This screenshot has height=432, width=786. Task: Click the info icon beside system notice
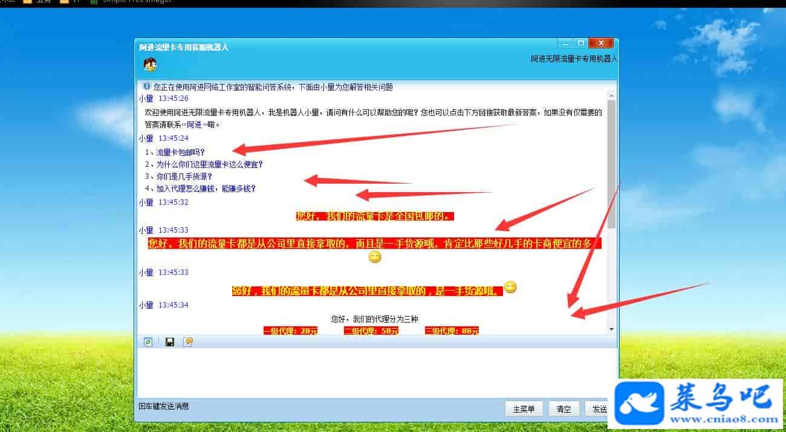(x=146, y=86)
